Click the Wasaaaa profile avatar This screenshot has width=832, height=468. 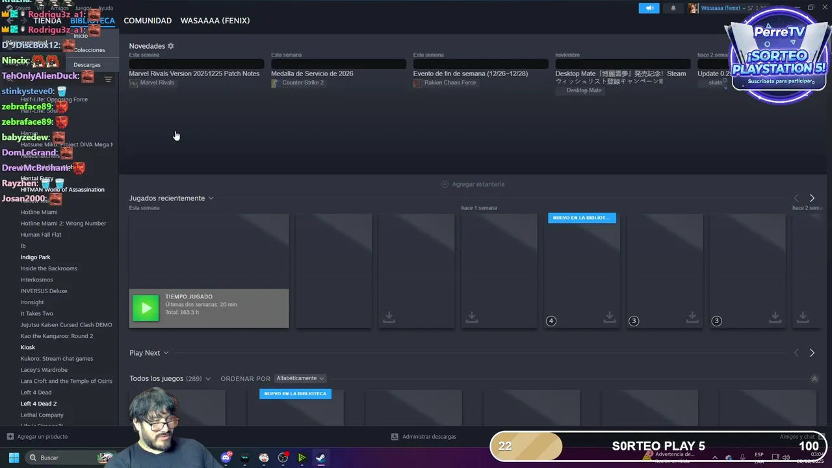694,8
